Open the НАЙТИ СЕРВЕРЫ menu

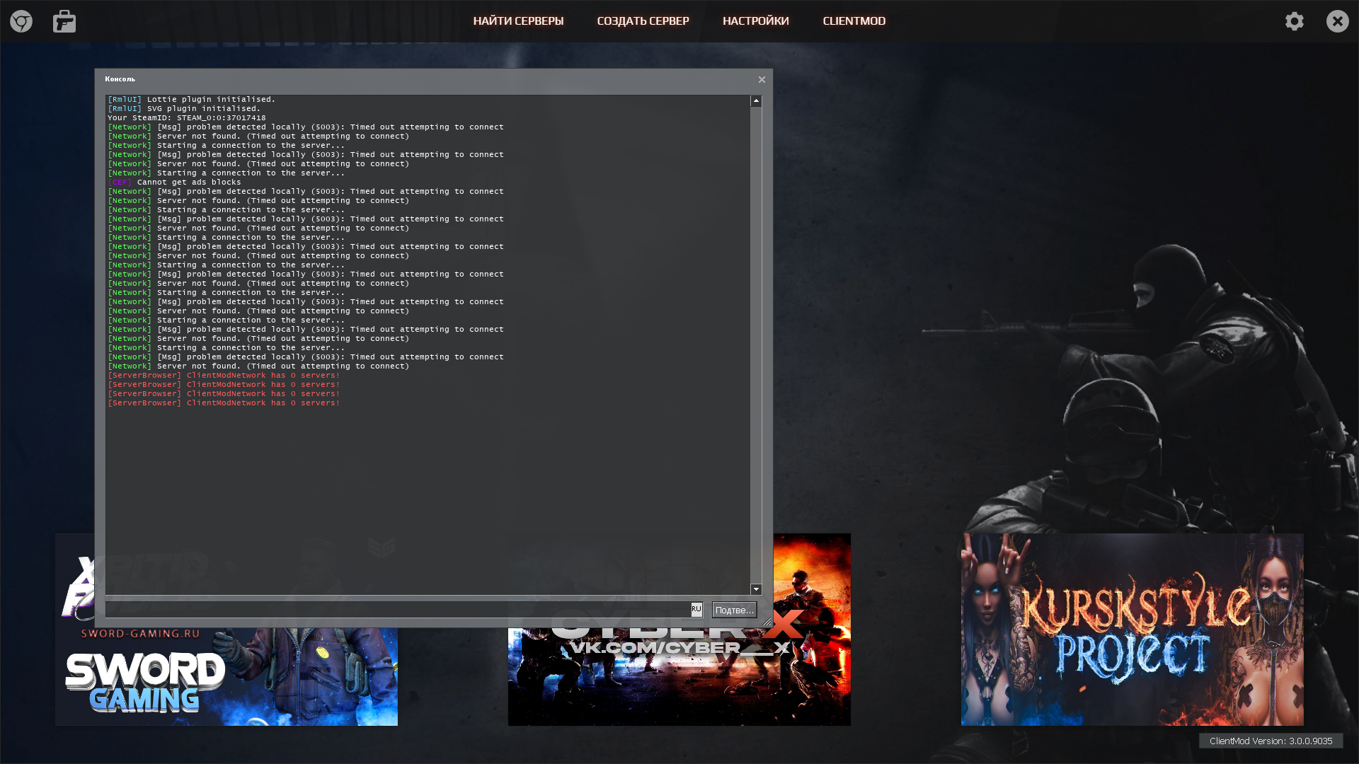518,21
